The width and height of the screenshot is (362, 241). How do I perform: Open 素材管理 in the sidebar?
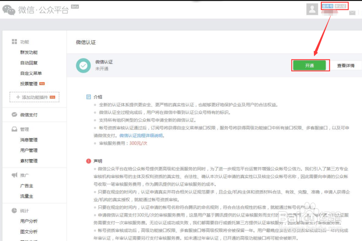coord(29,161)
